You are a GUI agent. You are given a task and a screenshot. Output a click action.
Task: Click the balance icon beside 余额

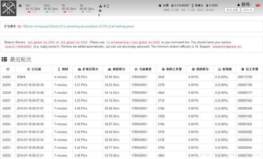(x=160, y=6)
